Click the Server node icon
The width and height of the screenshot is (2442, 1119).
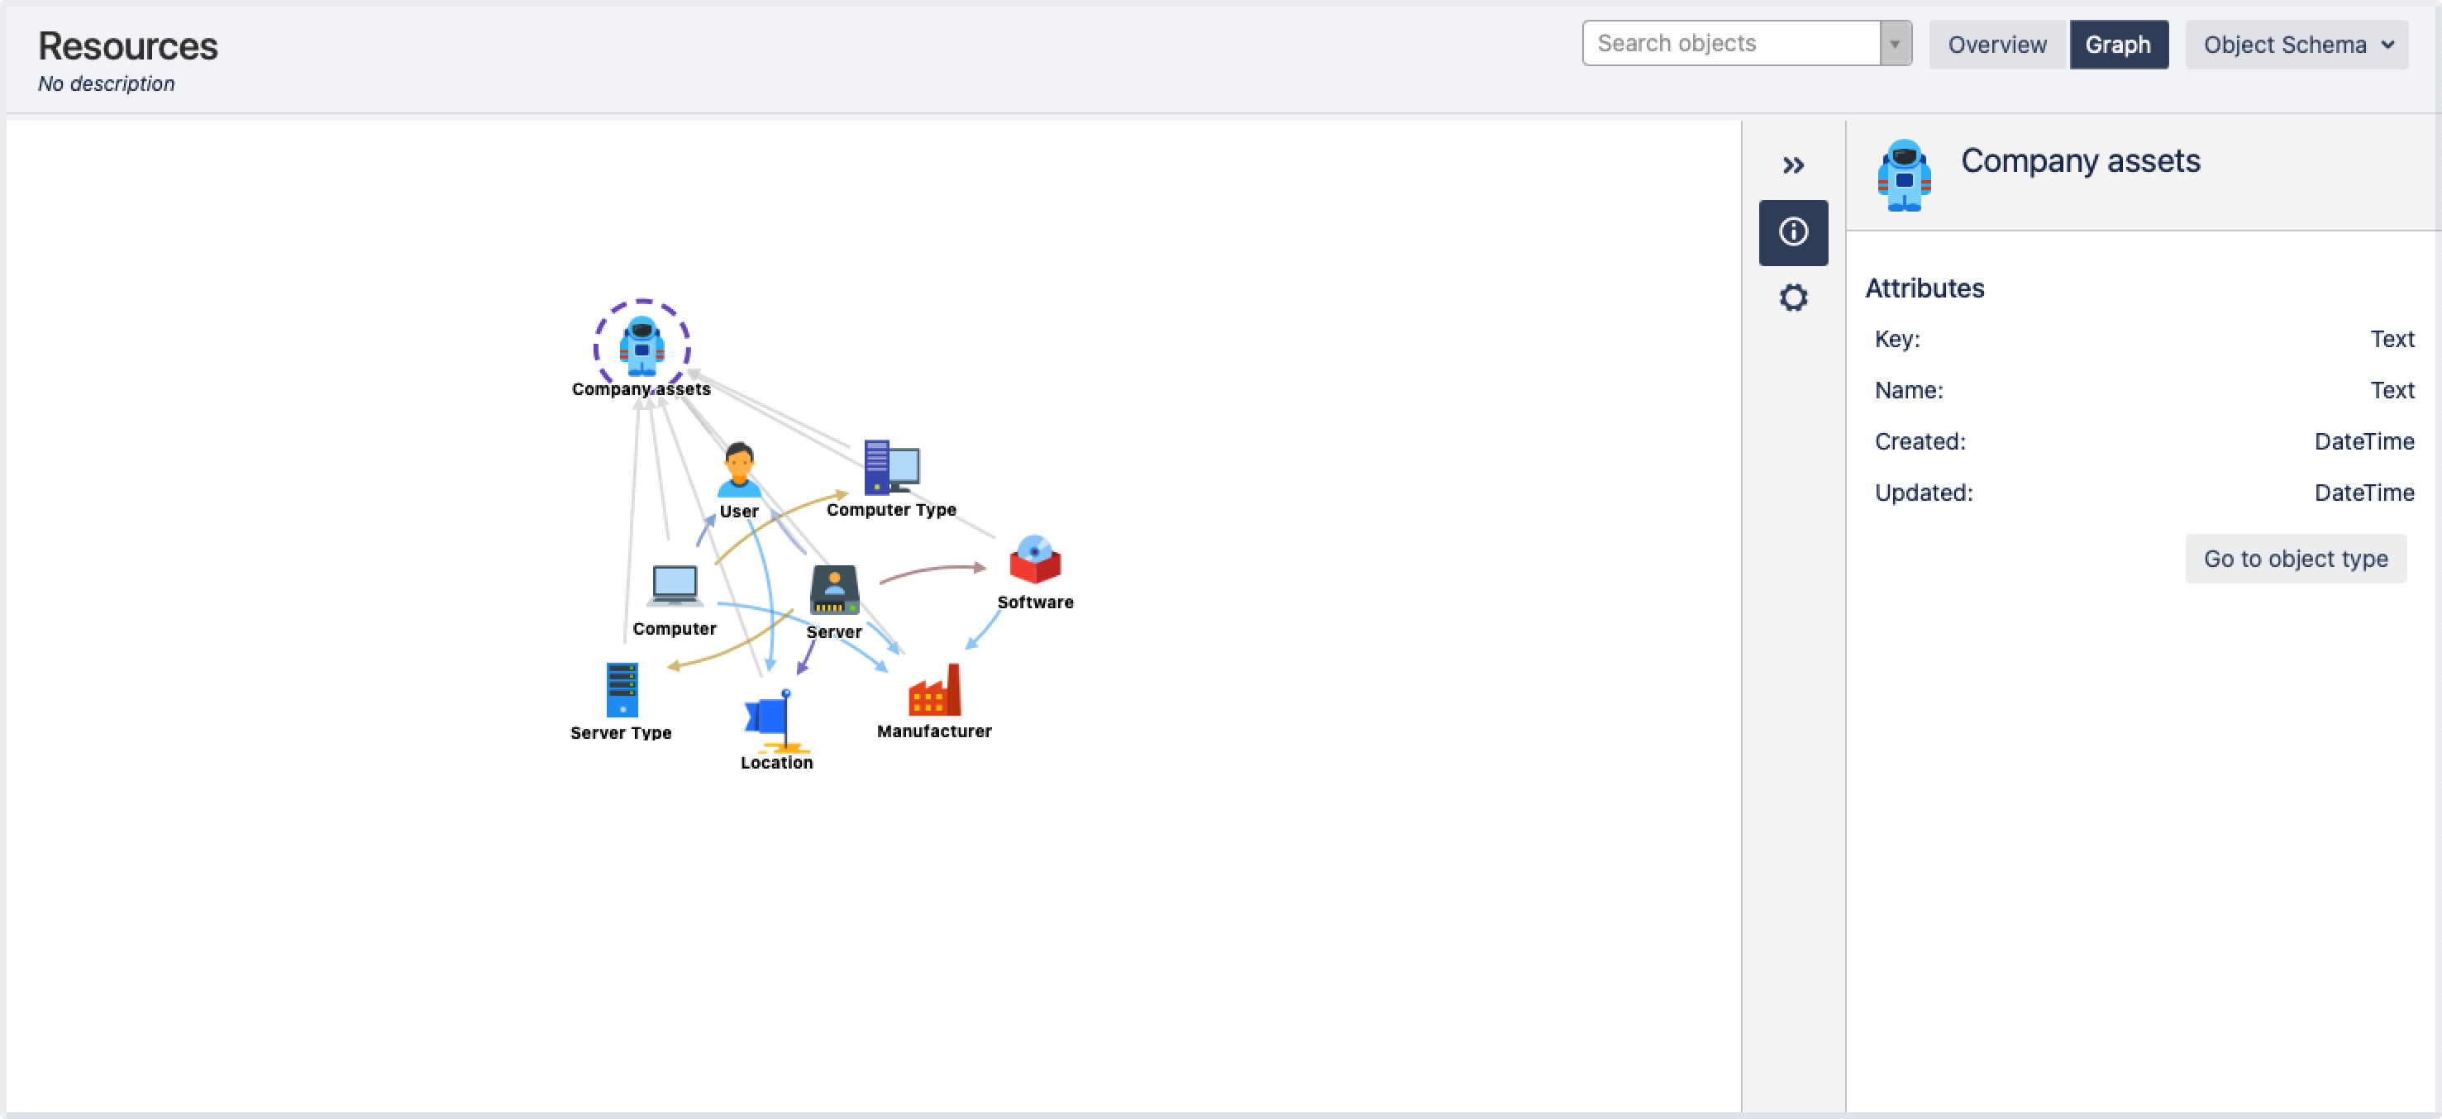[834, 590]
